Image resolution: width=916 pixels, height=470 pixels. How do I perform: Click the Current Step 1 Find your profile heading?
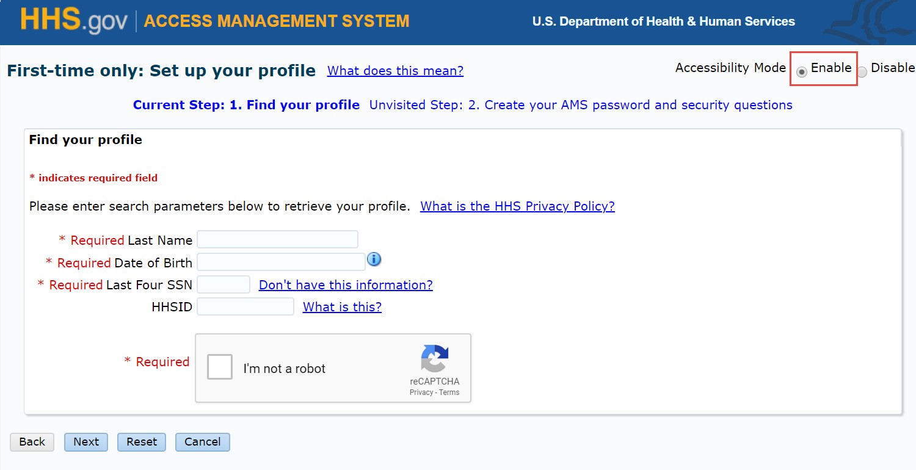246,104
